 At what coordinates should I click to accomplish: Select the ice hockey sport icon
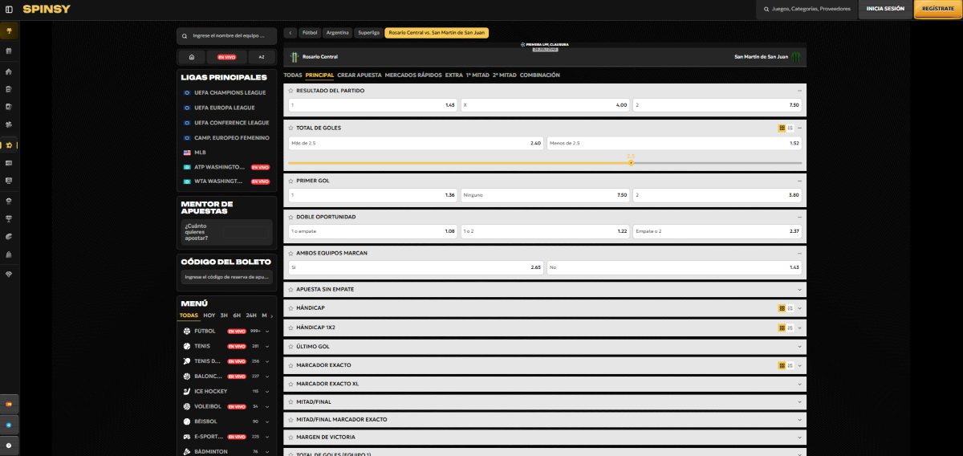[187, 391]
